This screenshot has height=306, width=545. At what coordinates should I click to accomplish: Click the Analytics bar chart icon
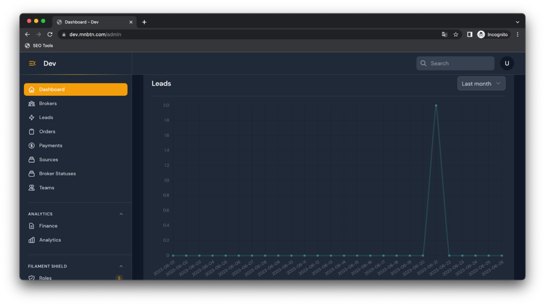[x=32, y=240]
